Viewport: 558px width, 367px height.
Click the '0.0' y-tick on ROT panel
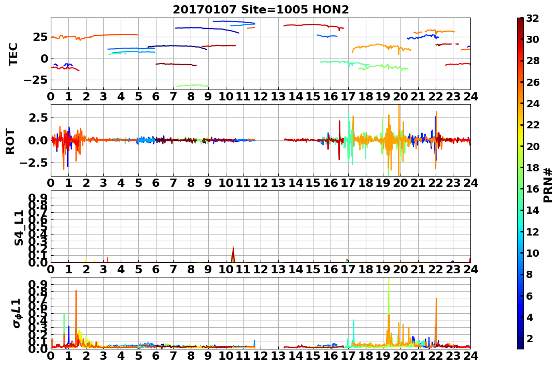38,140
